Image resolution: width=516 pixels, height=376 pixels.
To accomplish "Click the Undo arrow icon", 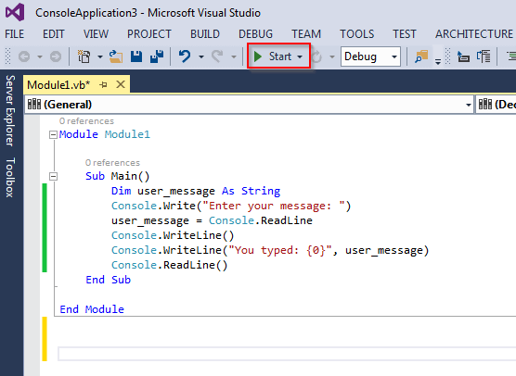I will coord(185,56).
